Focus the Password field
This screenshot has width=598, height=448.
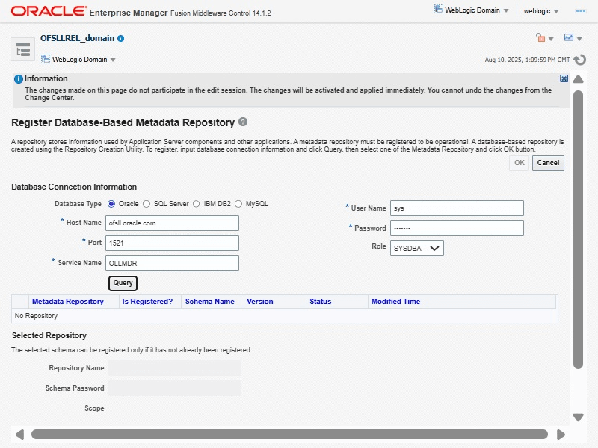tap(457, 228)
